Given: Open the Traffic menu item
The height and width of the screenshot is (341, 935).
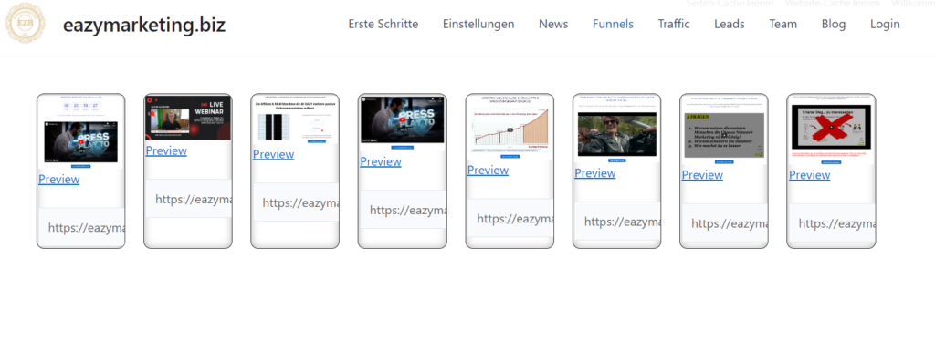Looking at the screenshot, I should pyautogui.click(x=674, y=25).
